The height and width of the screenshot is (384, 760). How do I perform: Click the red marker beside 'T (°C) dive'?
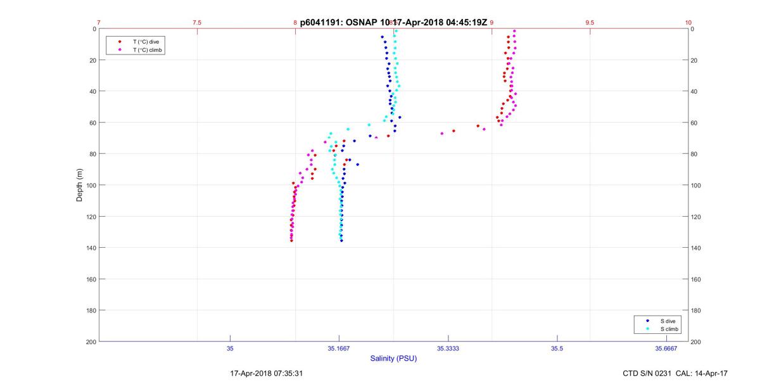[120, 41]
